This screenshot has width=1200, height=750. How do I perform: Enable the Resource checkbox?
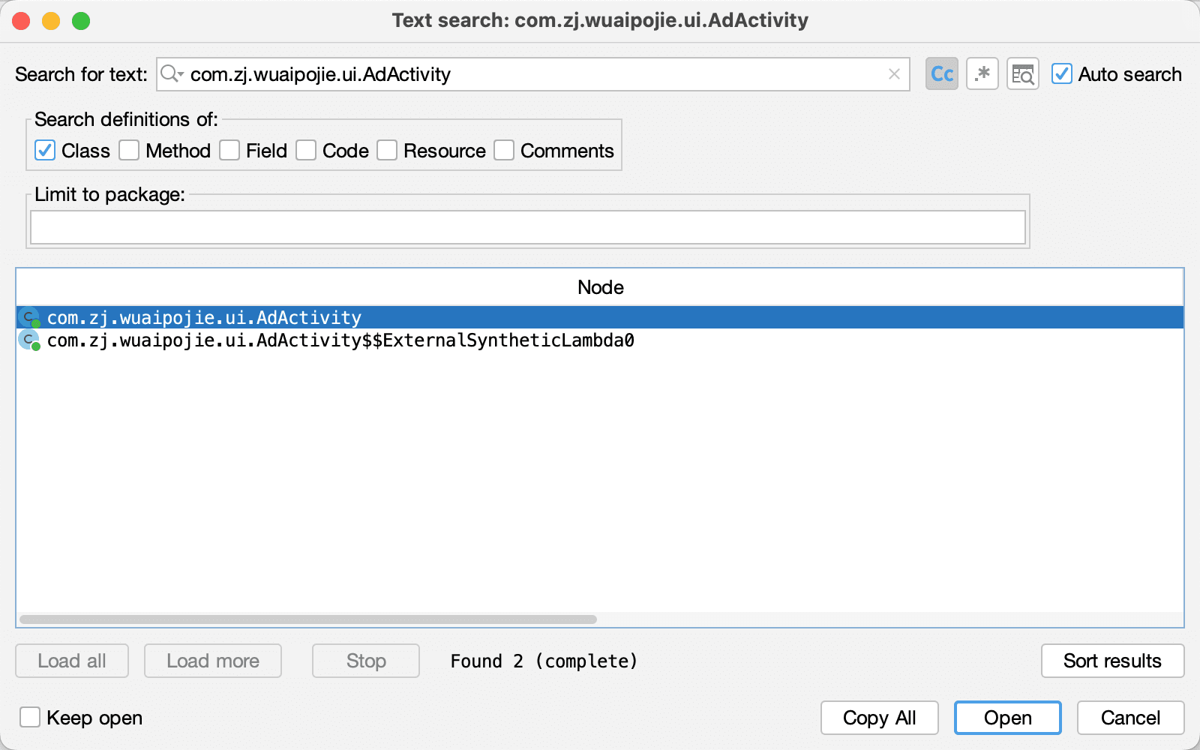tap(387, 151)
